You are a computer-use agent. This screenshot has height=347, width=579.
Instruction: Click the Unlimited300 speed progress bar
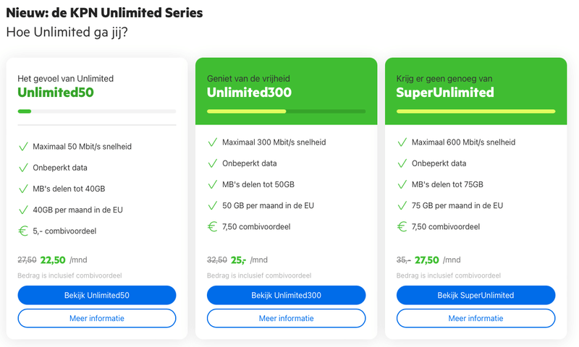pyautogui.click(x=286, y=111)
